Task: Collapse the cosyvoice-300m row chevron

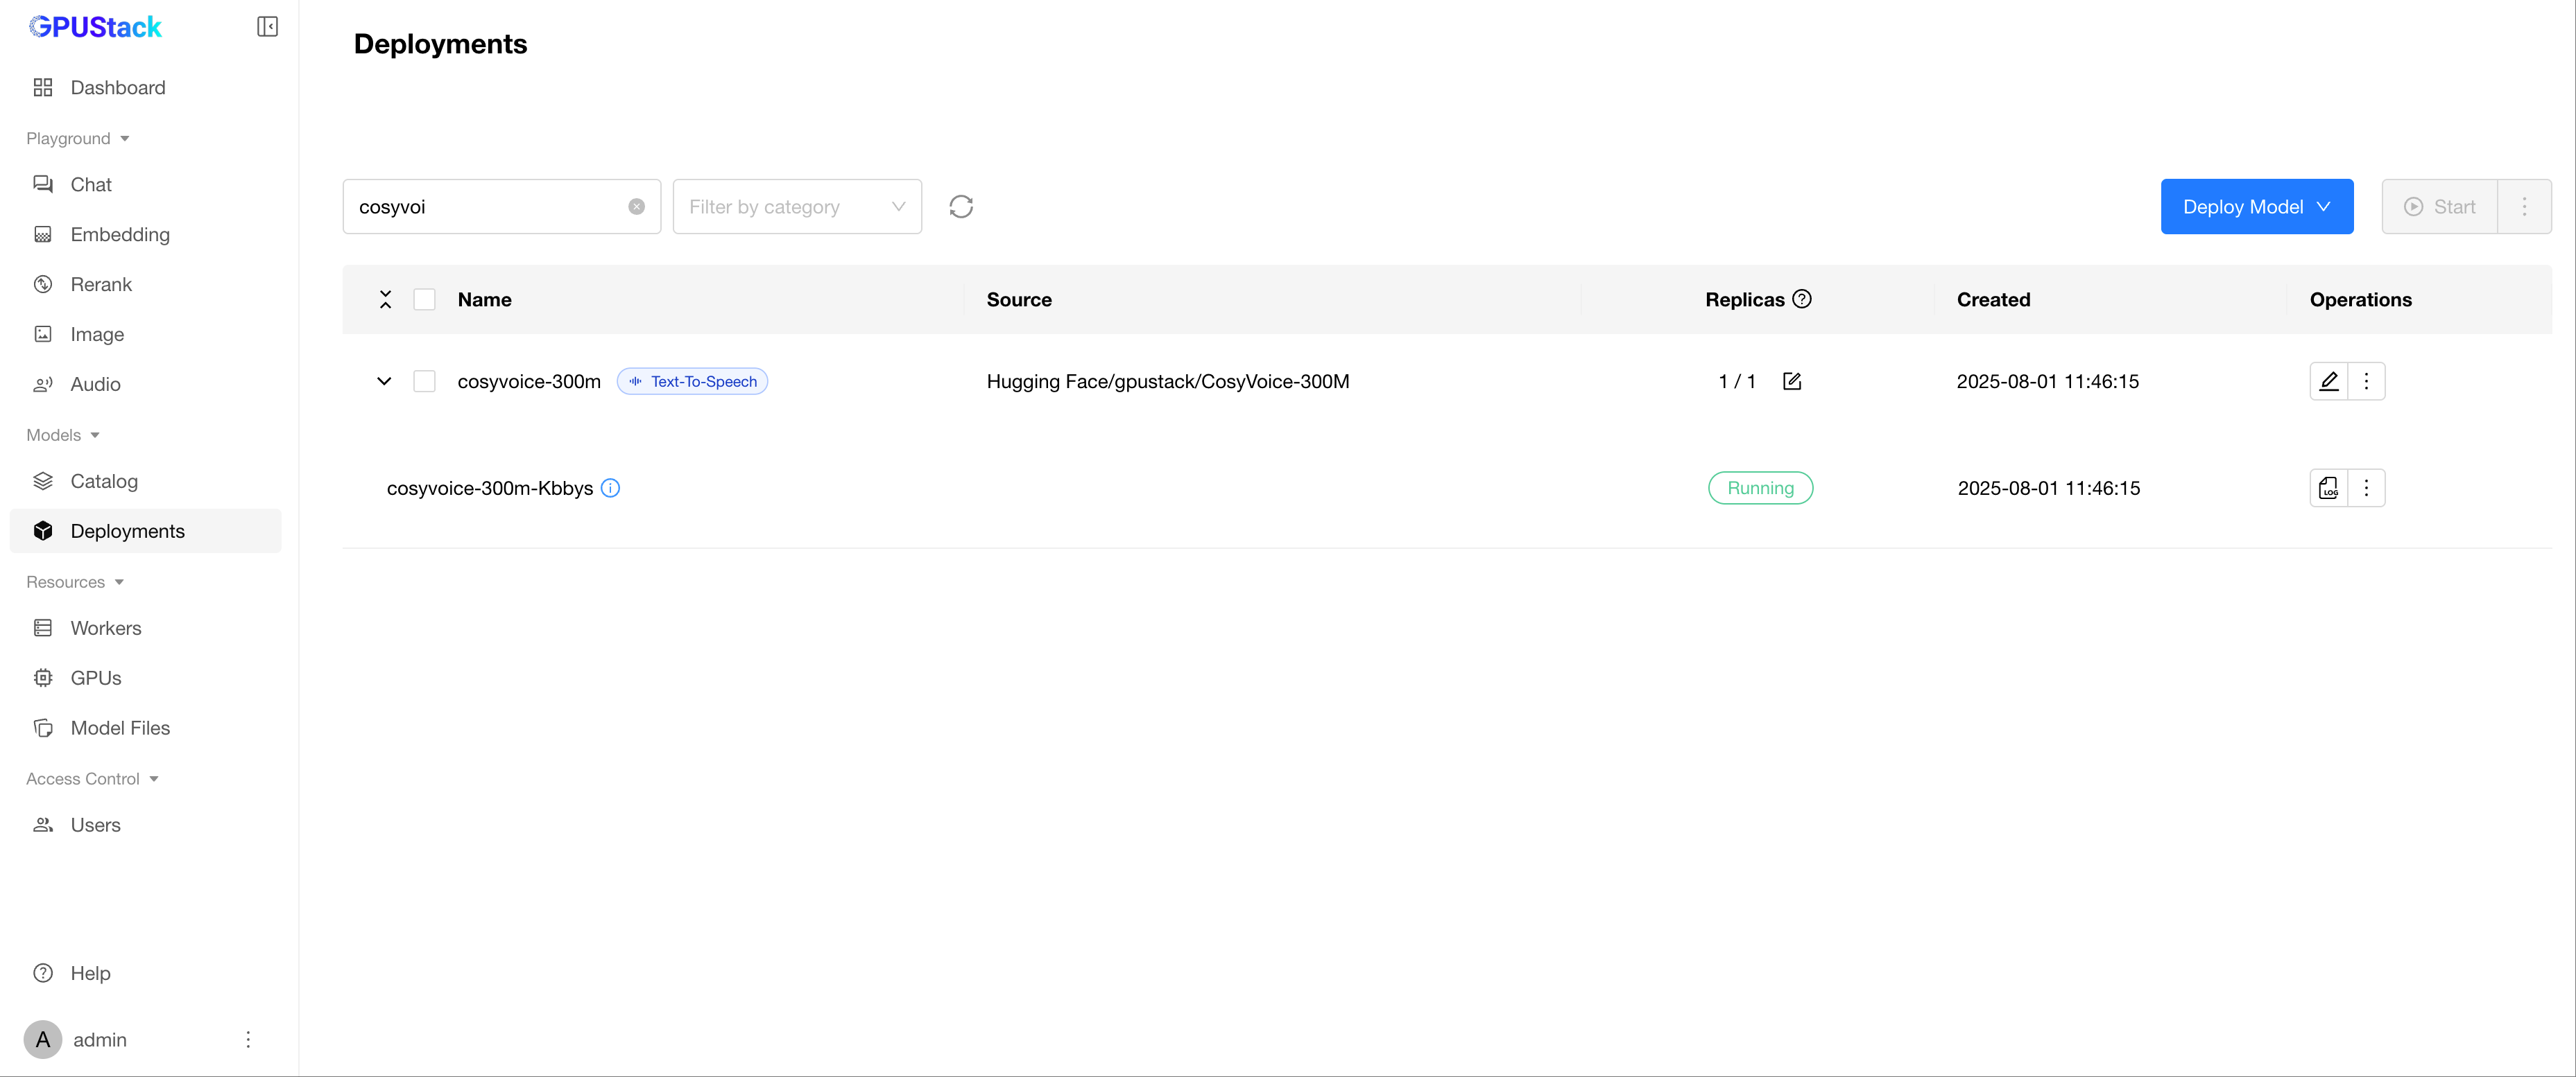Action: (384, 382)
